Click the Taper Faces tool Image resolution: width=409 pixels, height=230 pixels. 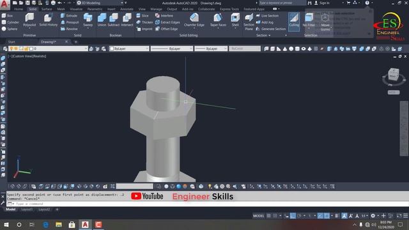click(218, 20)
